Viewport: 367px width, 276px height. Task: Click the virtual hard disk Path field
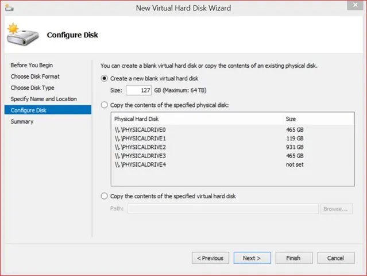(x=223, y=209)
